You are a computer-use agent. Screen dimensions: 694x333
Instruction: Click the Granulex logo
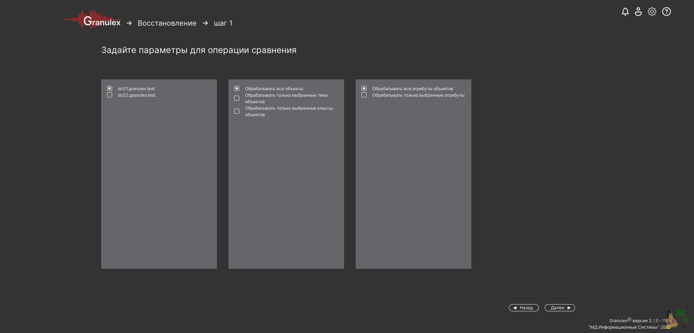[x=93, y=20]
